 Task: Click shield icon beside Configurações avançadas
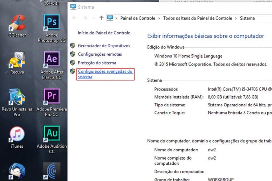pyautogui.click(x=73, y=71)
